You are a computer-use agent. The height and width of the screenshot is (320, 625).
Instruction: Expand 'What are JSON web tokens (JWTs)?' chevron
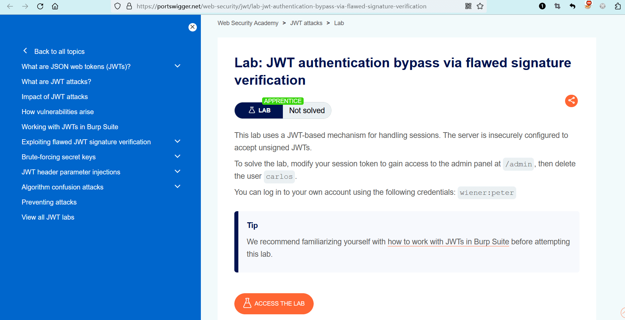coord(178,66)
